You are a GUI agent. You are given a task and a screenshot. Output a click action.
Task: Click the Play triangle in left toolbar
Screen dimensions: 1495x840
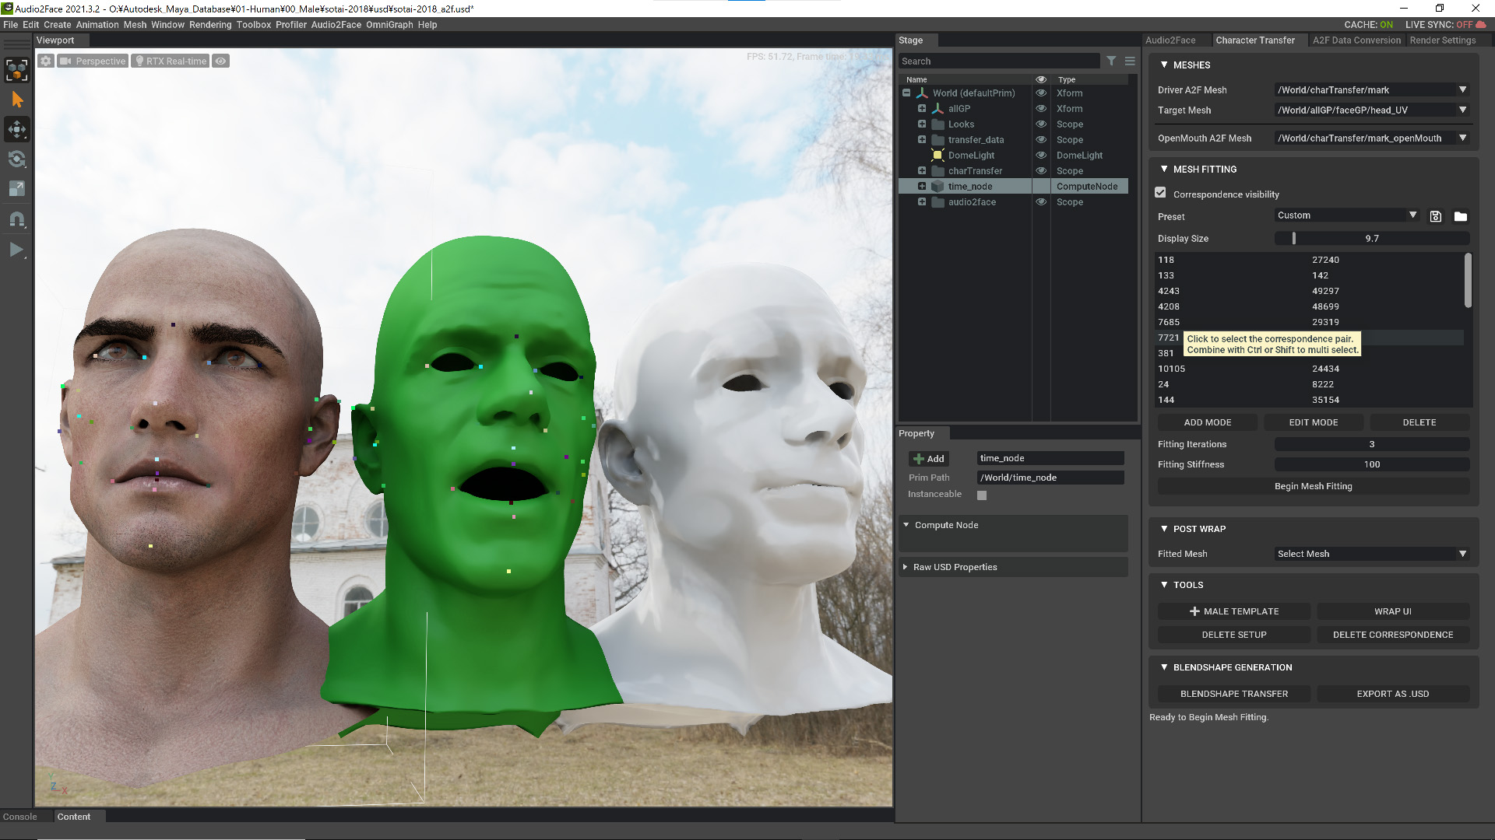point(16,250)
